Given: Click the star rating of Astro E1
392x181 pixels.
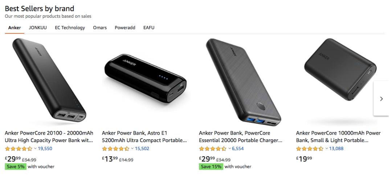Looking at the screenshot, I should pyautogui.click(x=116, y=148).
